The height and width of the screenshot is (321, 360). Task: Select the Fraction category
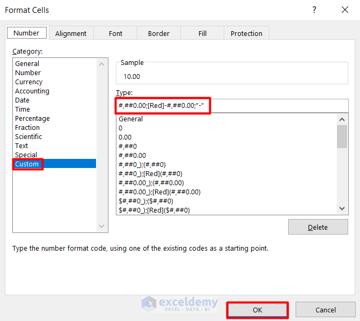[55, 128]
